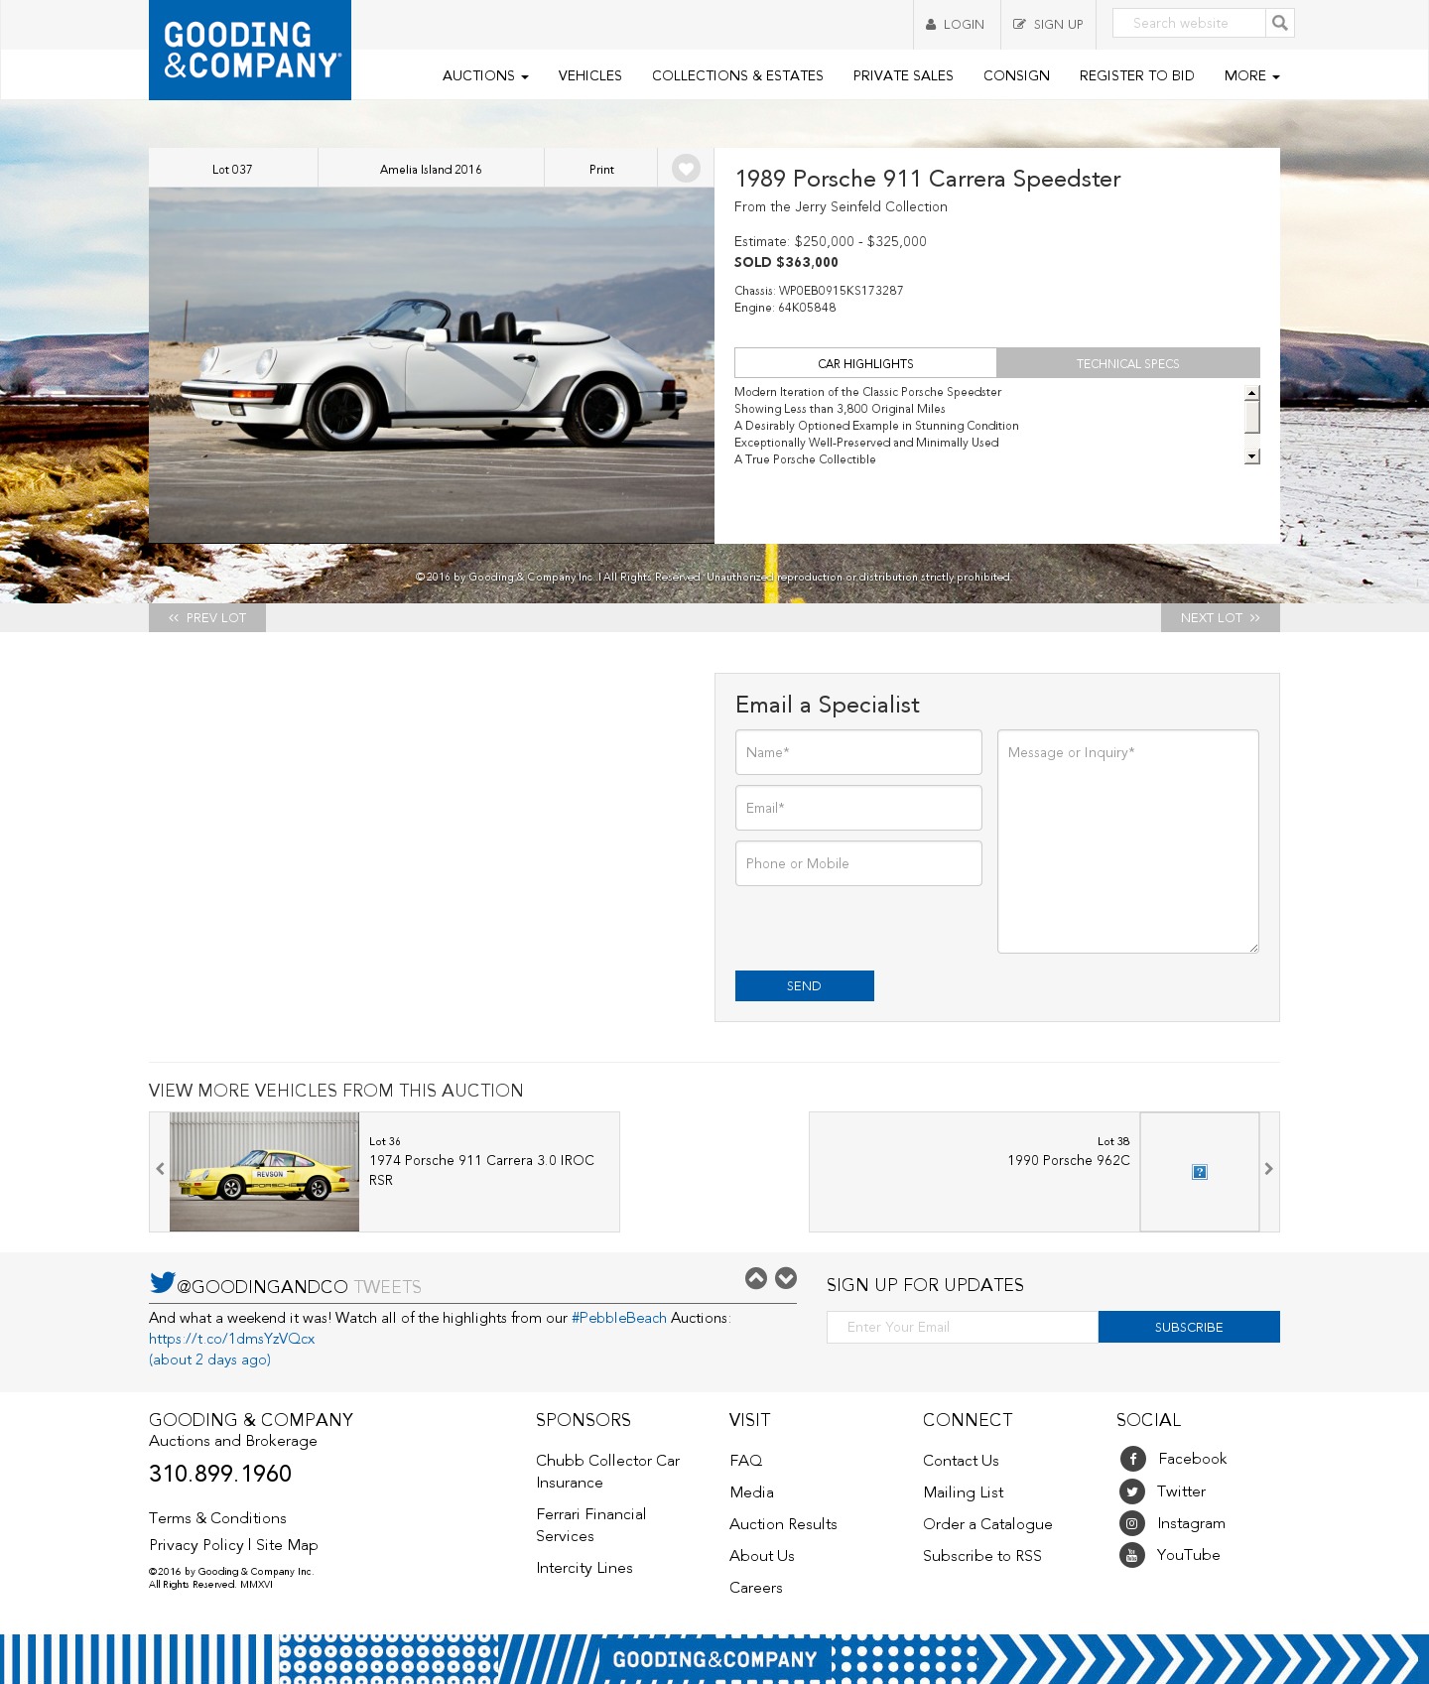1429x1684 pixels.
Task: Open the YouTube social icon
Action: 1132,1555
